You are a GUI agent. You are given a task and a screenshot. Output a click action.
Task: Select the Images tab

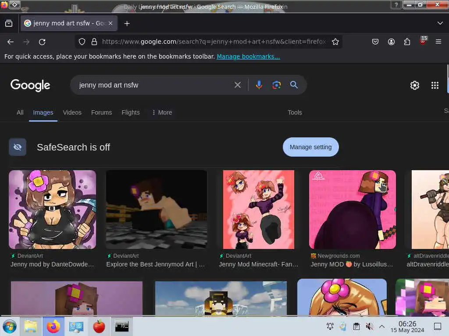pos(43,112)
